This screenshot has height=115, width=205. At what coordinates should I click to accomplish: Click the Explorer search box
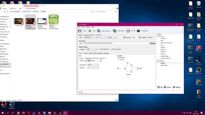point(106,11)
